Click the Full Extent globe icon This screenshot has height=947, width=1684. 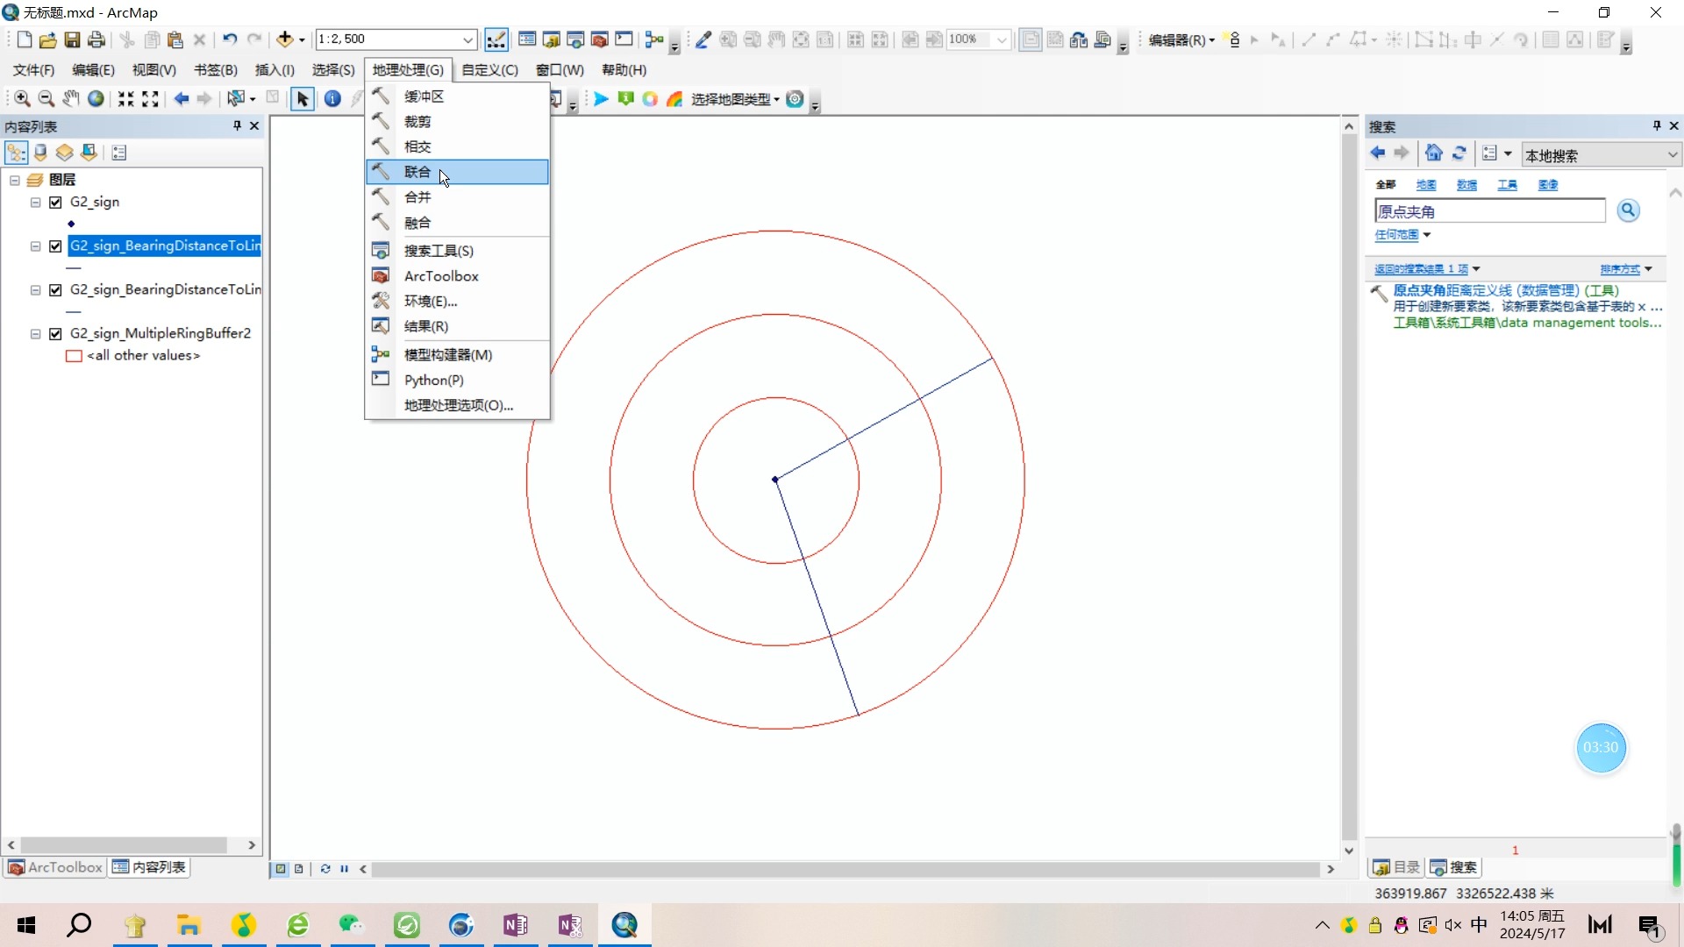[x=96, y=99]
